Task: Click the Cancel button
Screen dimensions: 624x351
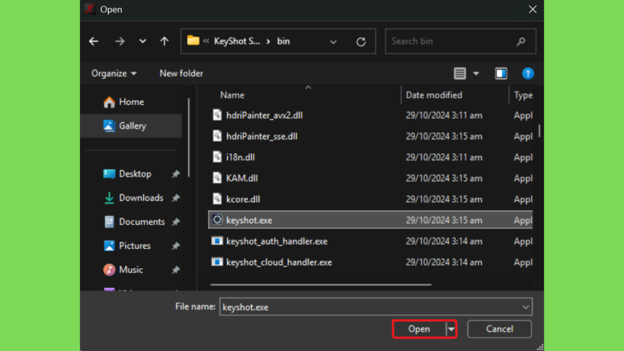Action: (x=500, y=329)
